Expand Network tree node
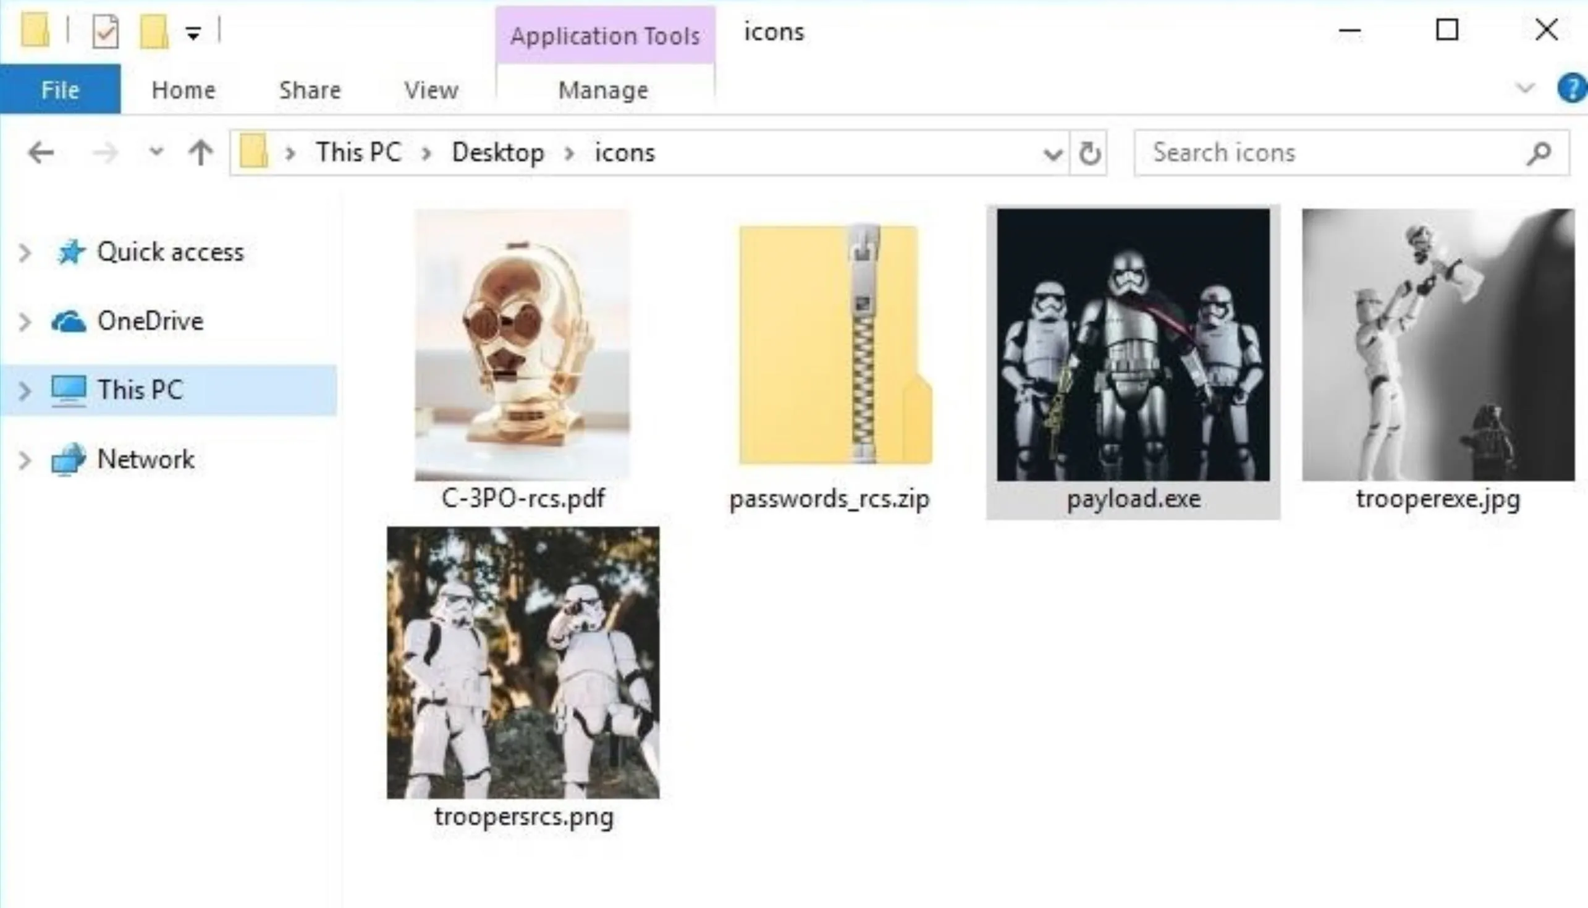The width and height of the screenshot is (1588, 908). (x=25, y=460)
